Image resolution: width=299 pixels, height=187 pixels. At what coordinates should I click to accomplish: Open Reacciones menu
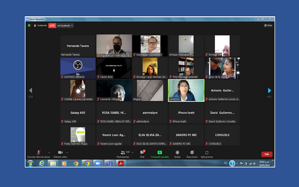192,154
